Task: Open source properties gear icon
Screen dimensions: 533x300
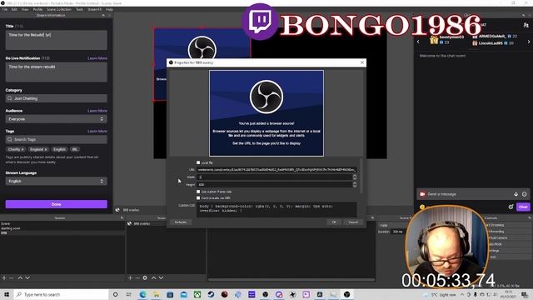Action: click(x=145, y=277)
